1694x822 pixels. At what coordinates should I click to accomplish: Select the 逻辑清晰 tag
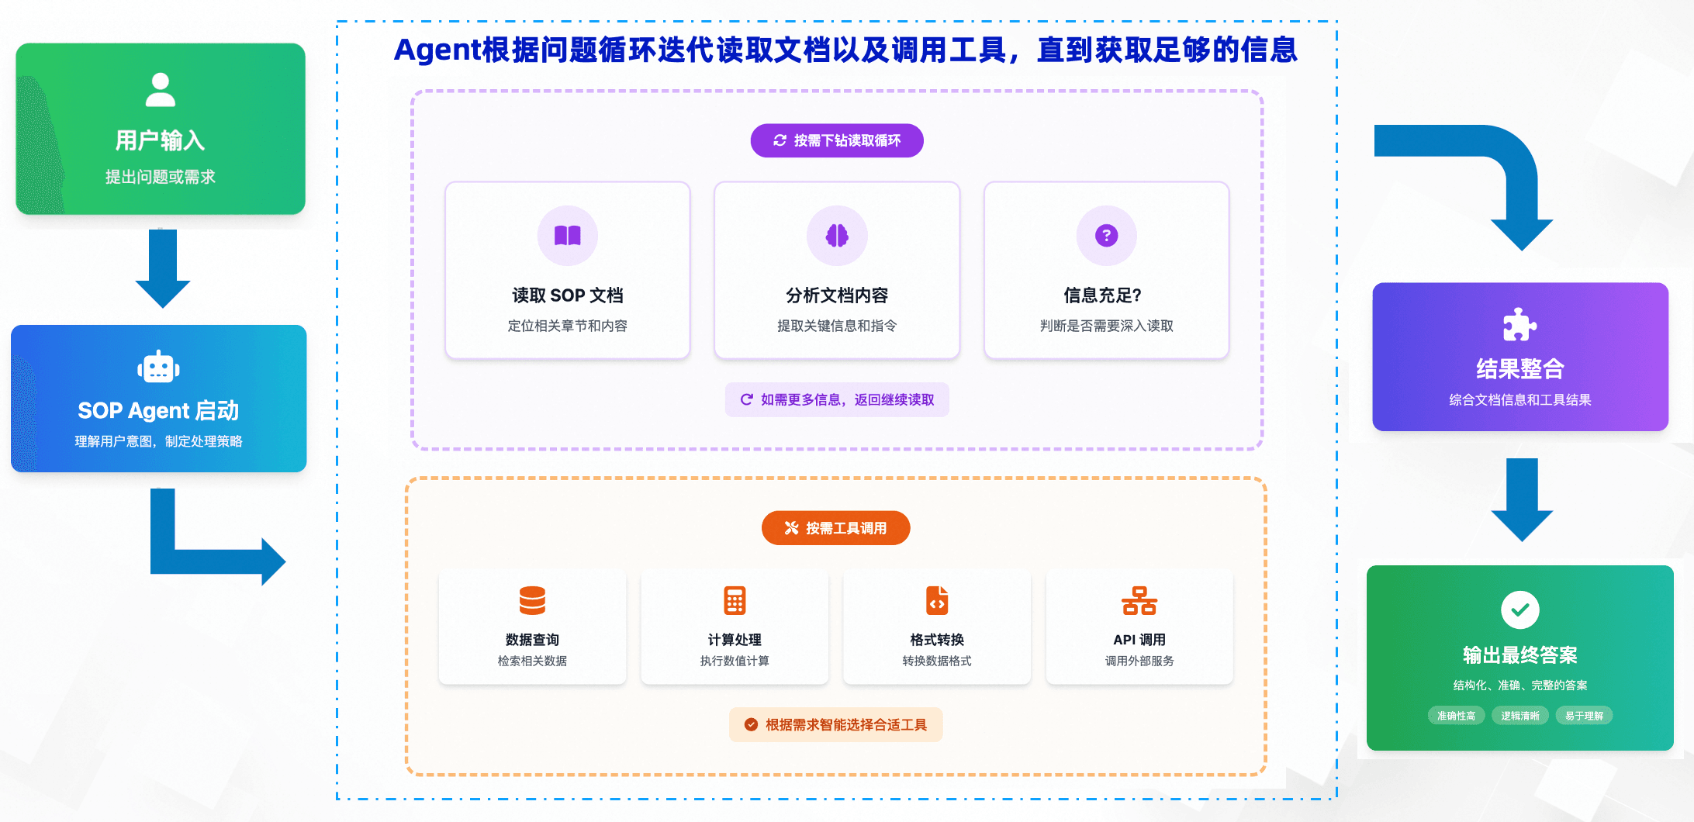point(1519,716)
